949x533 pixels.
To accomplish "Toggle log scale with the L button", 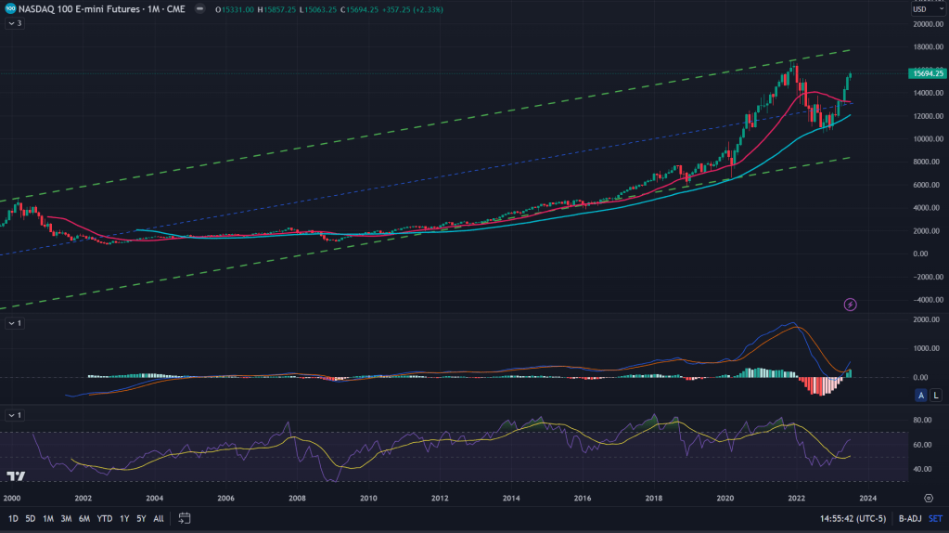I will pyautogui.click(x=936, y=396).
